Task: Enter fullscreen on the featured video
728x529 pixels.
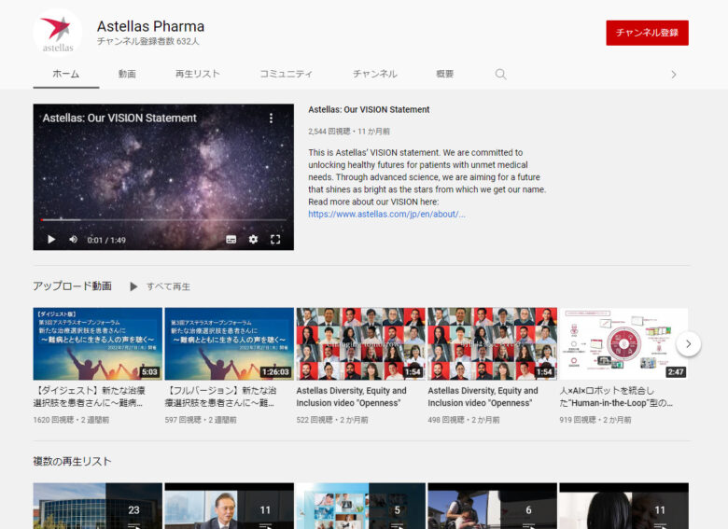Action: [x=275, y=240]
